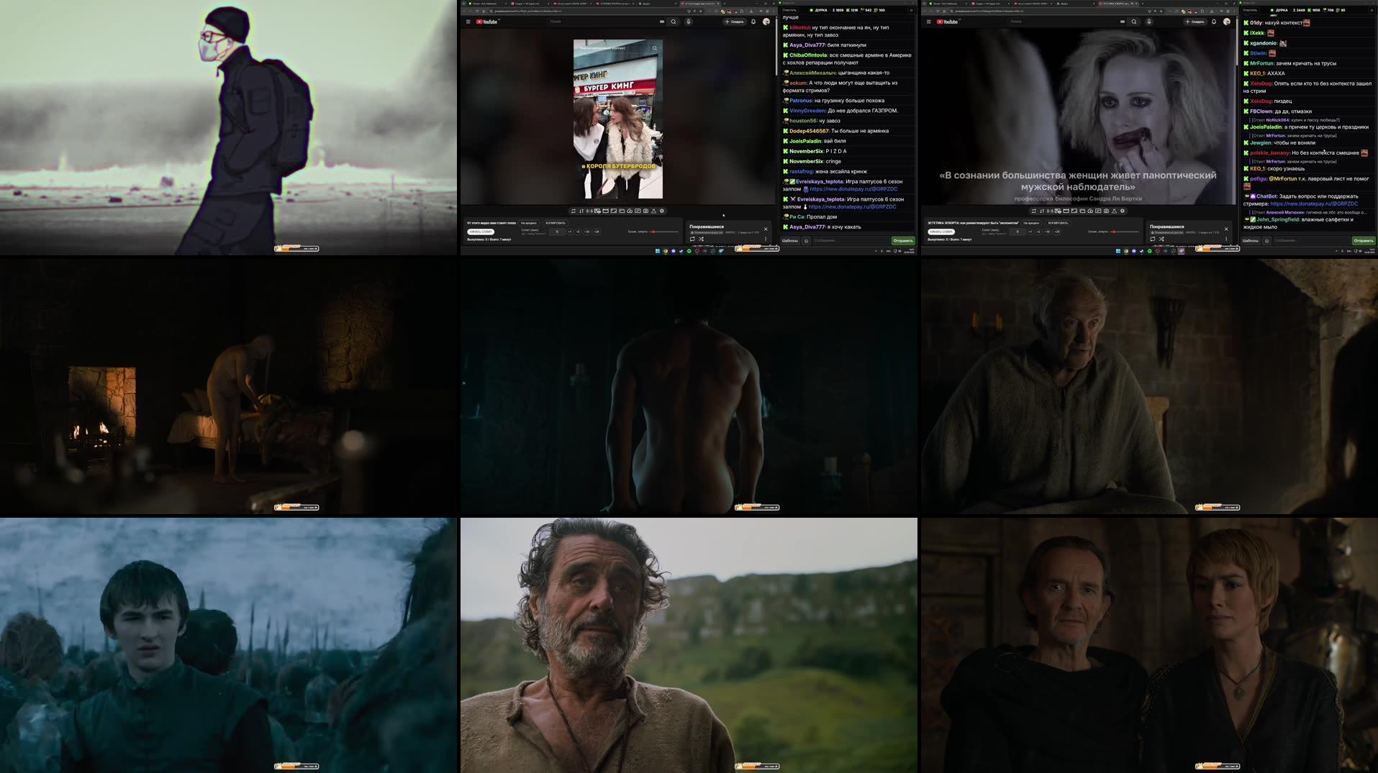Click the Burger King short video thumbnail
Viewport: 1378px width, 773px height.
[x=617, y=119]
